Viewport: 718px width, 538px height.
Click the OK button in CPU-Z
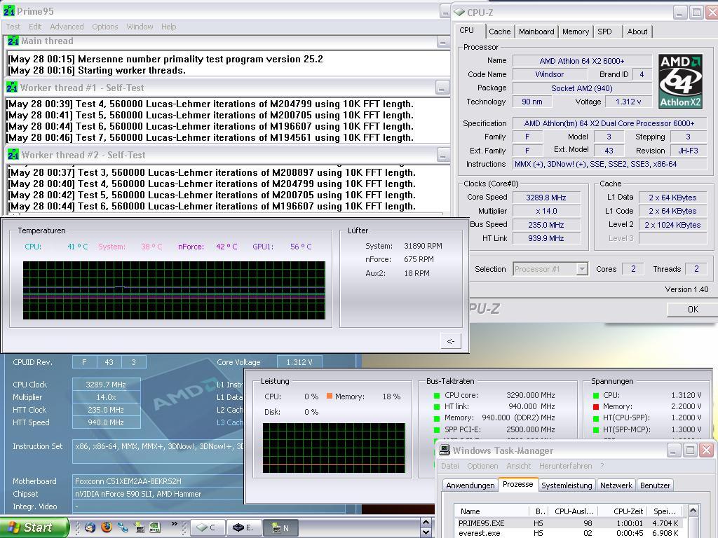[692, 309]
